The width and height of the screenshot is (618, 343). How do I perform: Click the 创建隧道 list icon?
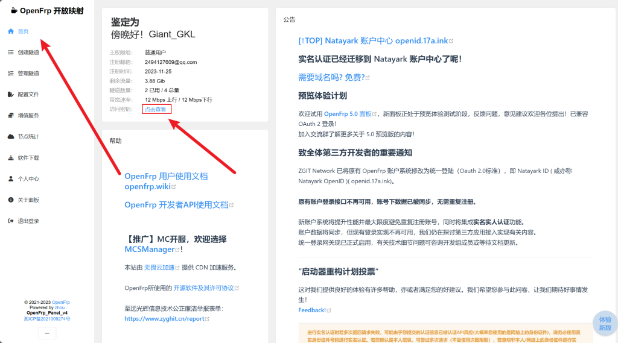click(x=11, y=52)
